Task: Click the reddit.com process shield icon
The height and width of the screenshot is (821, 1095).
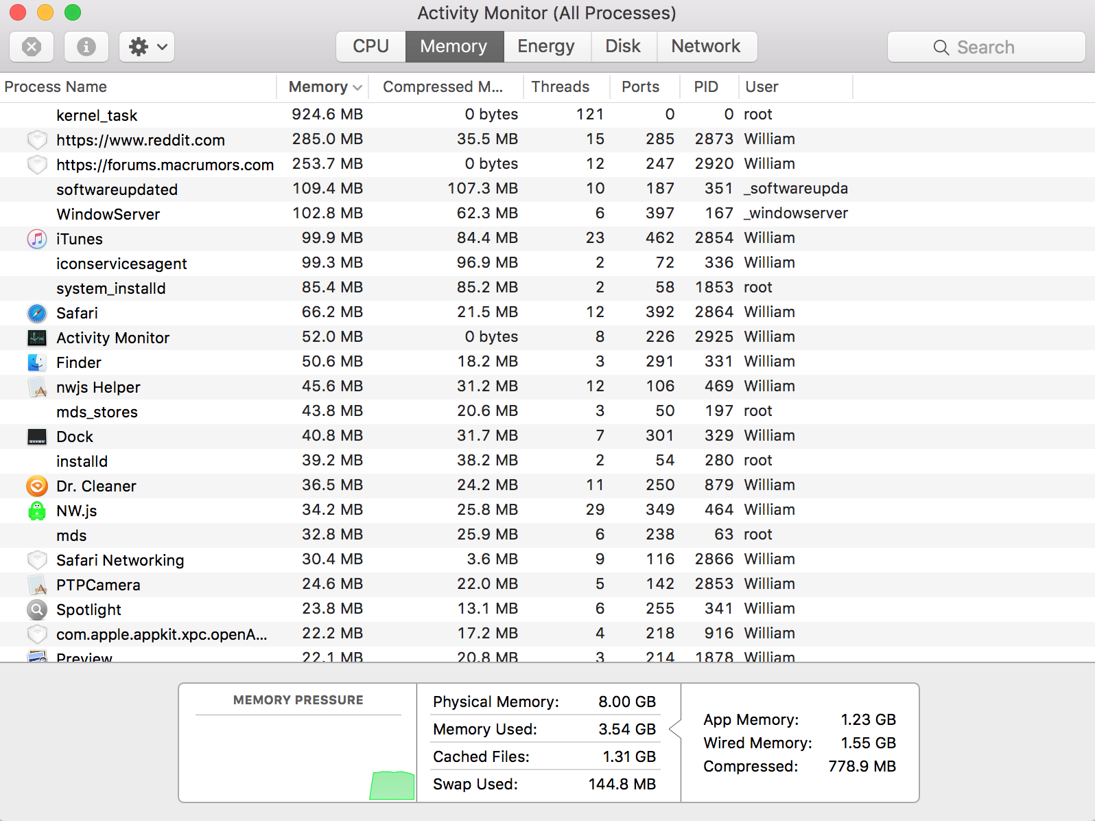Action: (37, 140)
